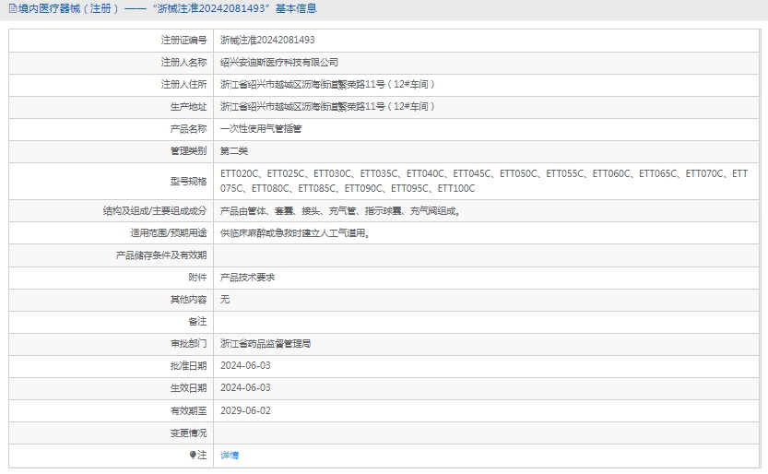
Task: Select expiry date 2029-06-02
Action: 245,410
